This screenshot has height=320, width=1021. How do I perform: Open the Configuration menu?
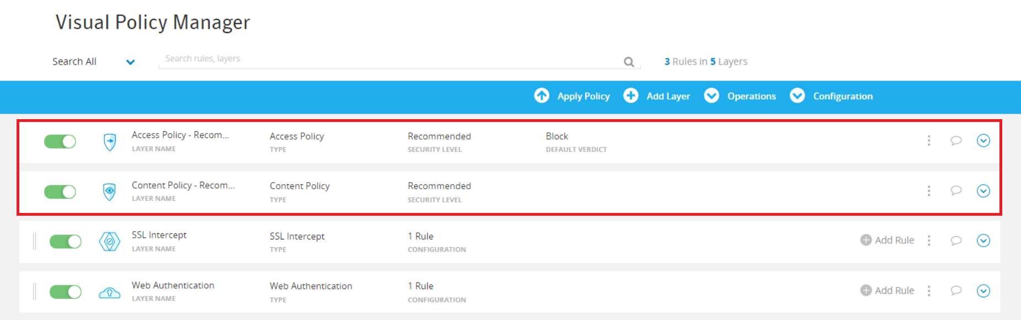831,96
